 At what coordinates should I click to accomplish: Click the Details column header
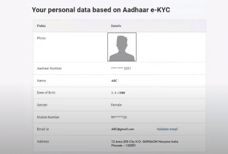tap(116, 26)
